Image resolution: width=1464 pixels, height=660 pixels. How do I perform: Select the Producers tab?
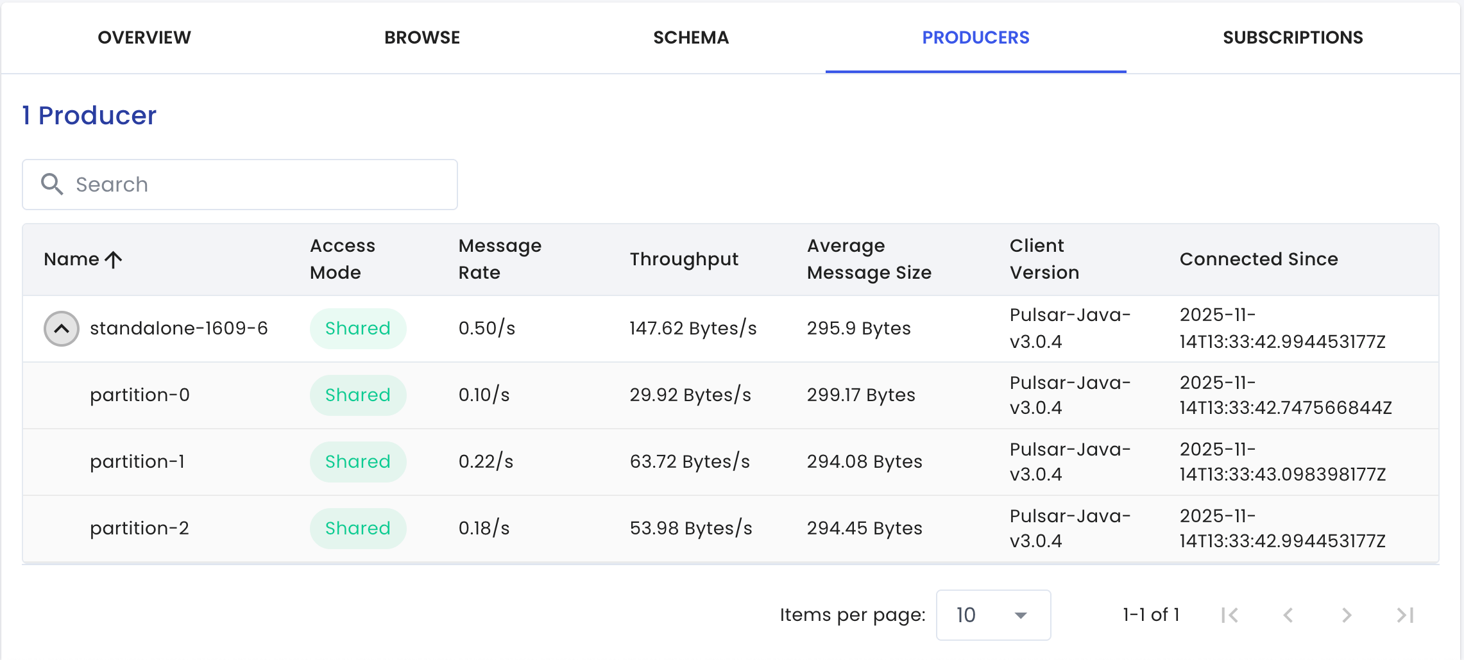pyautogui.click(x=976, y=38)
